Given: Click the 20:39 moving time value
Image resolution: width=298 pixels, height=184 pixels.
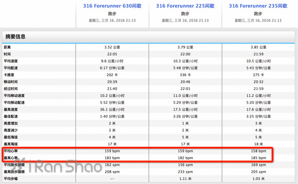Looking at the screenshot, I should [112, 82].
